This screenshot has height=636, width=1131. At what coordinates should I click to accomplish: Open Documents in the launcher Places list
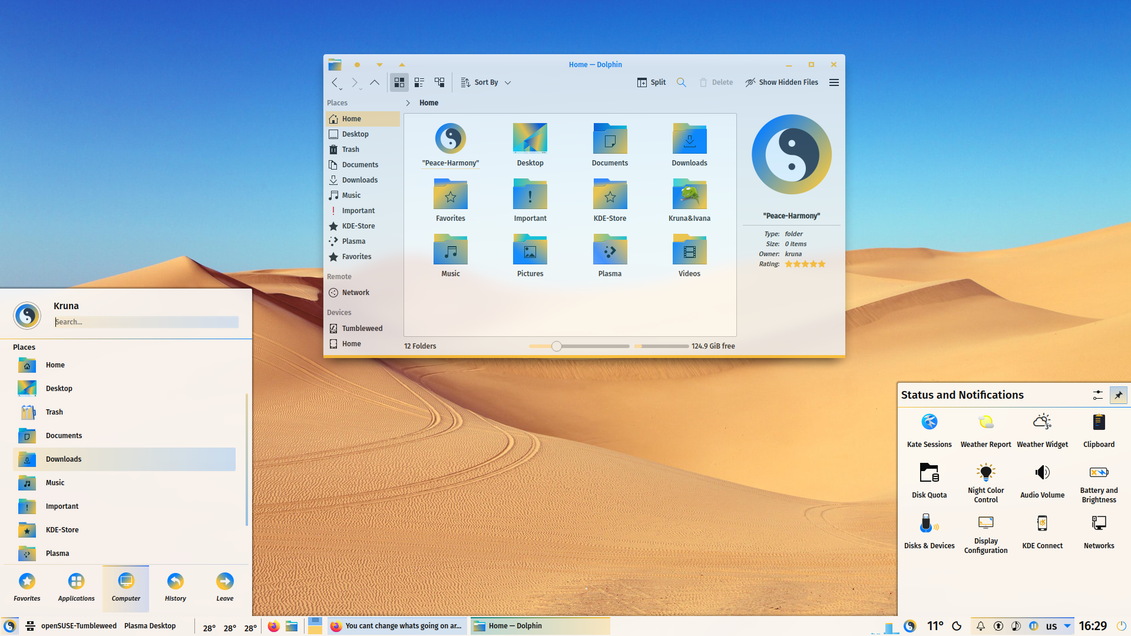pos(124,436)
